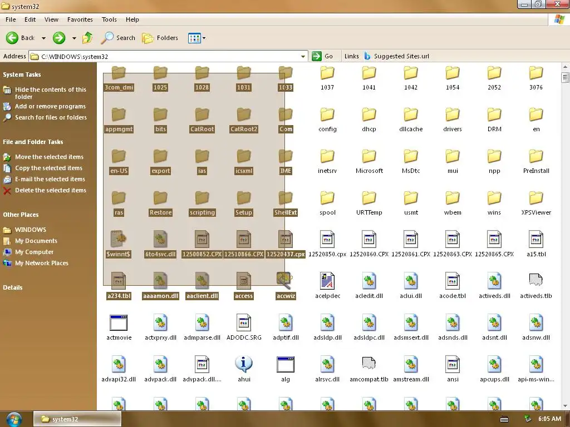The width and height of the screenshot is (570, 427).
Task: Click the scrollbar up arrow
Action: [x=566, y=67]
